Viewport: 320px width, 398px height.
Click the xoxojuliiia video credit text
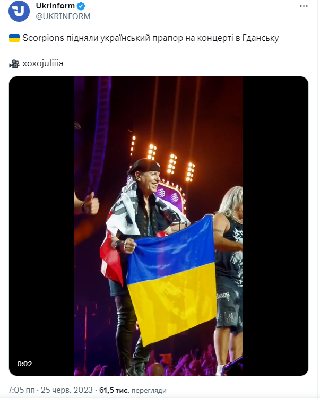tap(42, 63)
